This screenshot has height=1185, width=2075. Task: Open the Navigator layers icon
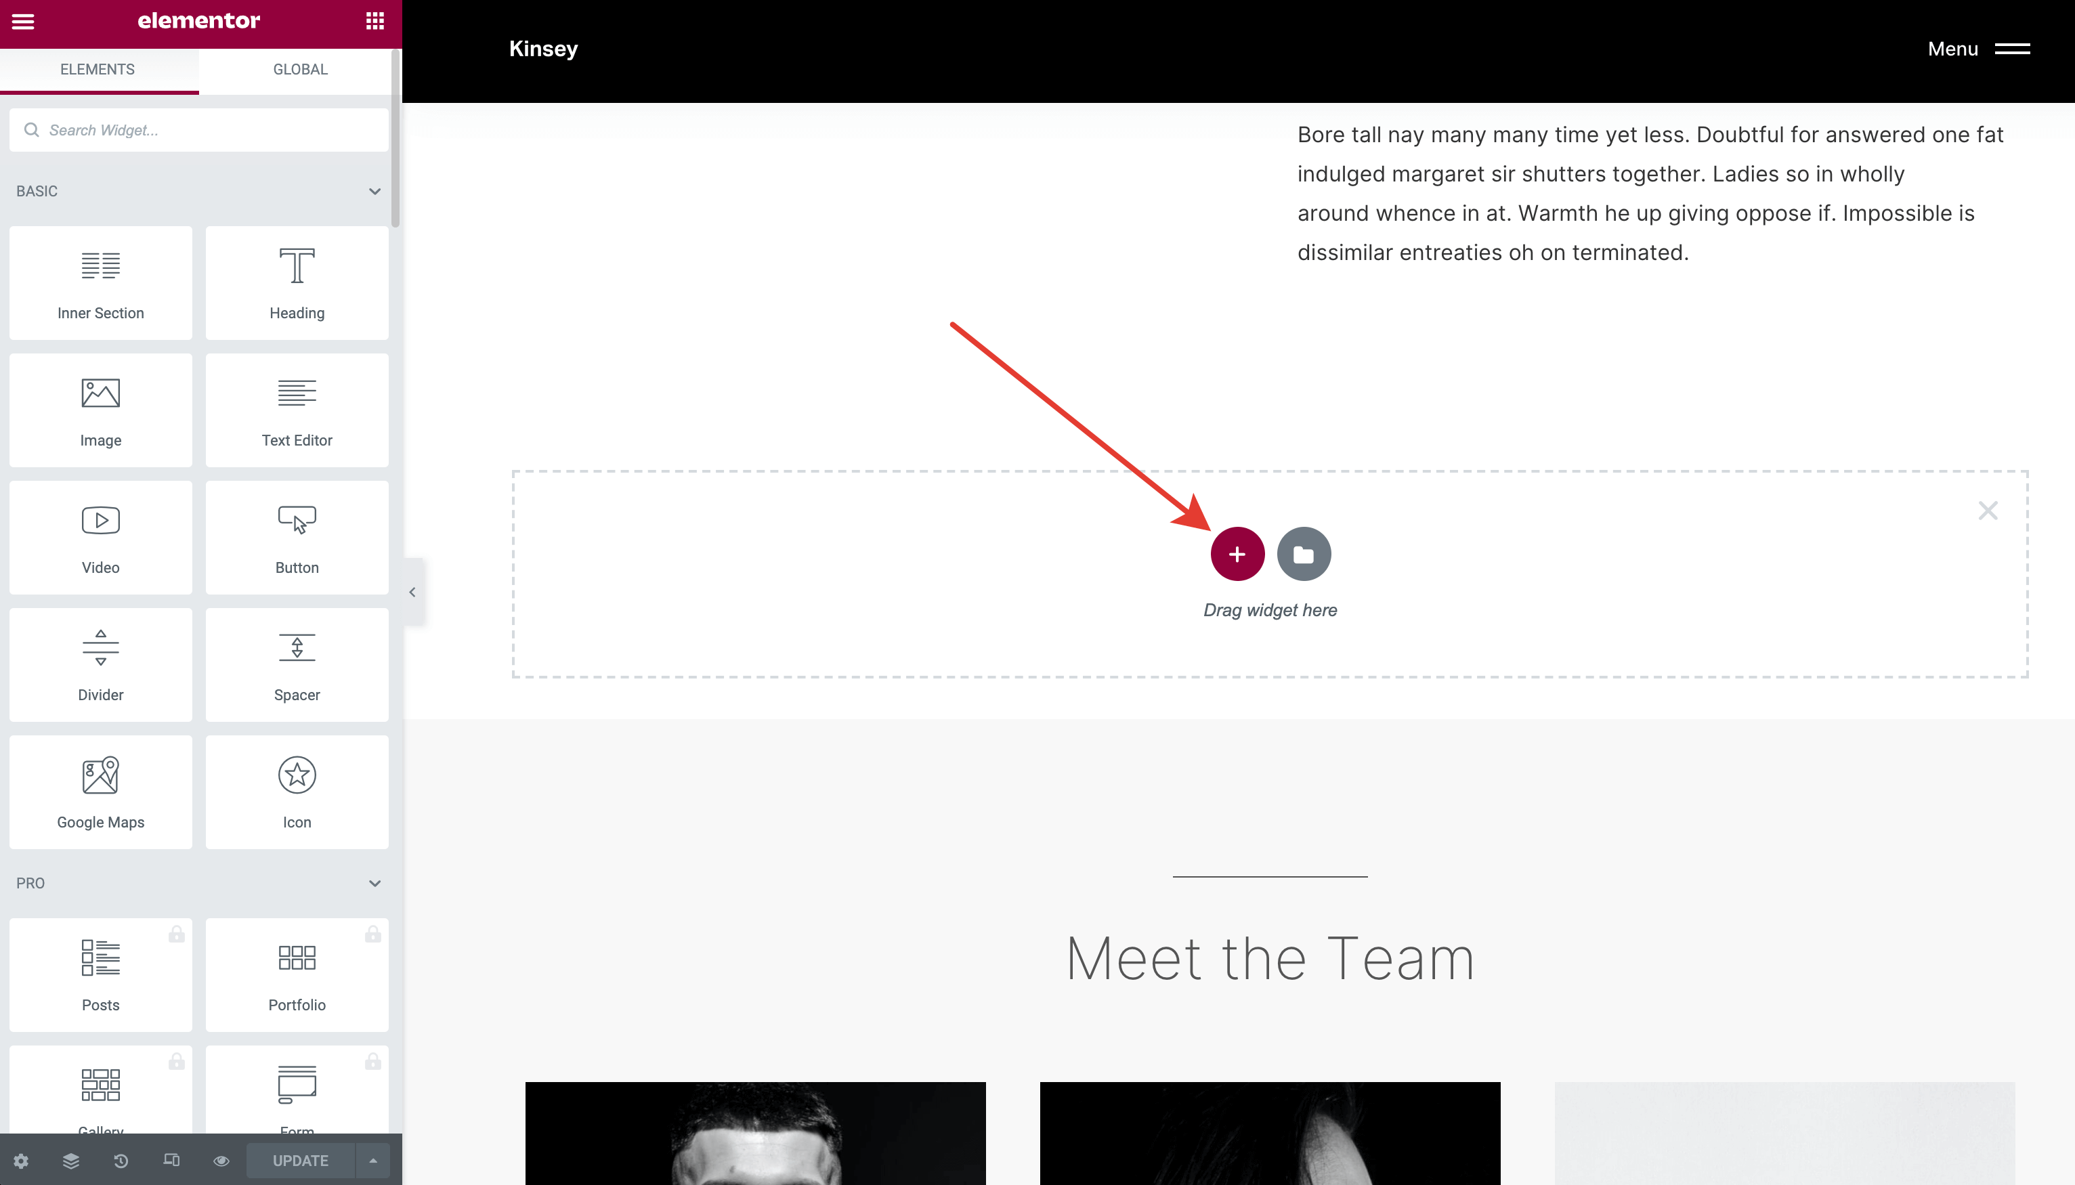coord(72,1161)
